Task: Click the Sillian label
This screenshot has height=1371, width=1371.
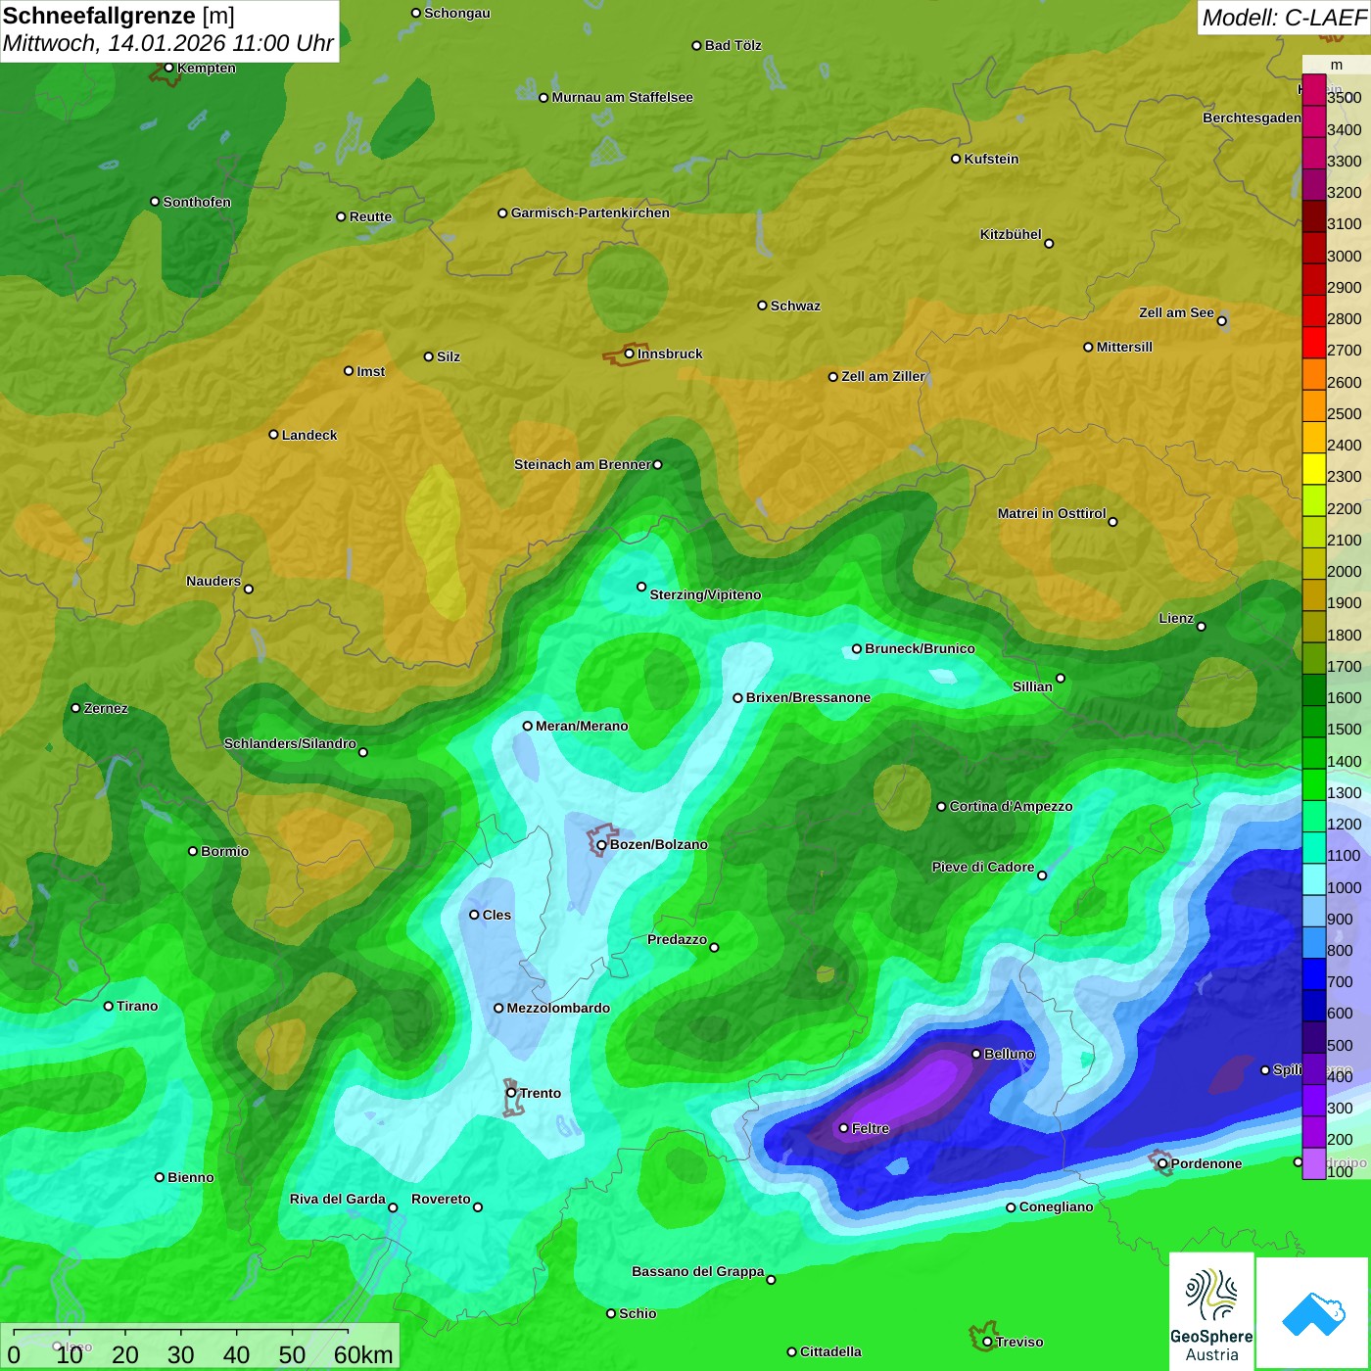Action: [x=1032, y=686]
